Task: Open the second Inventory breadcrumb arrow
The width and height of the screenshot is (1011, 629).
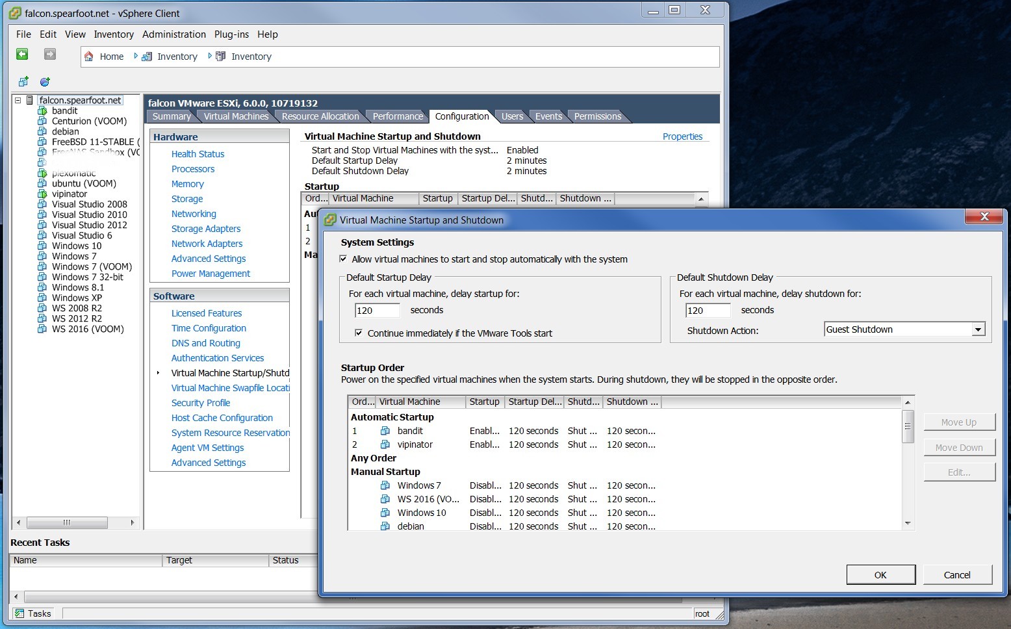Action: (210, 57)
